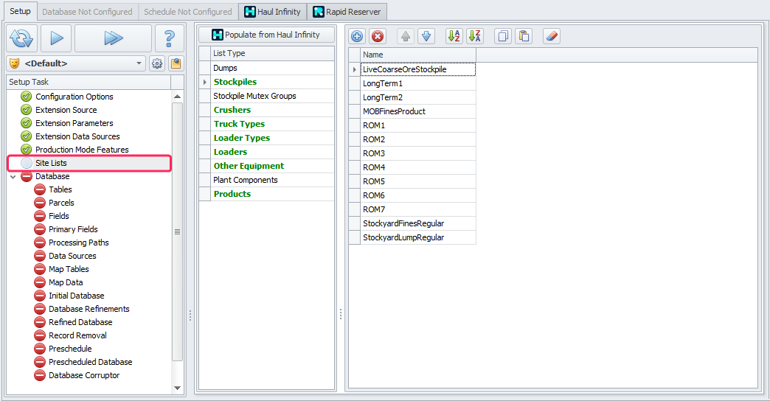
Task: Sort the names A to Z ascending
Action: tap(454, 36)
